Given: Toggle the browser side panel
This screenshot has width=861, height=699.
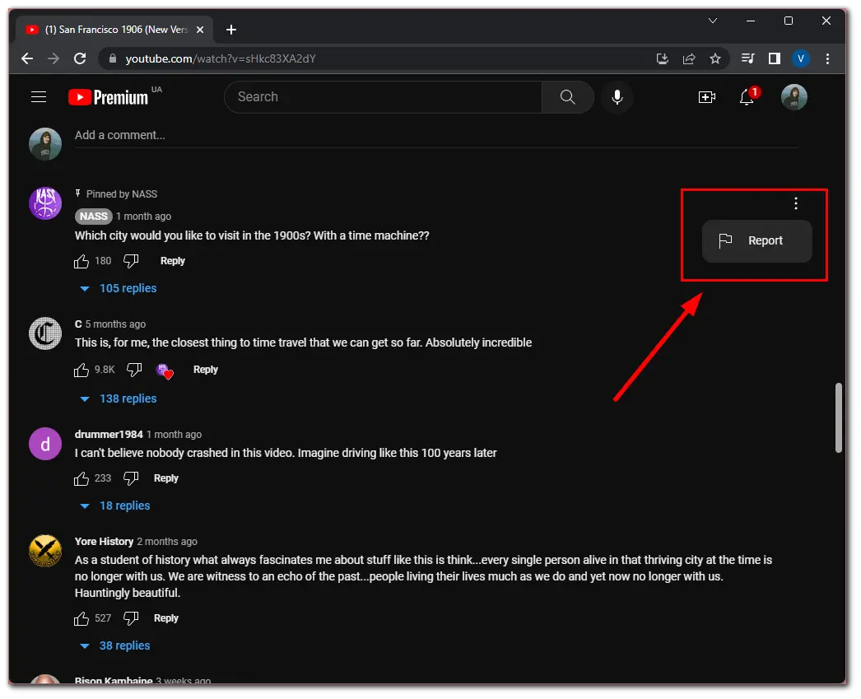Looking at the screenshot, I should coord(775,58).
